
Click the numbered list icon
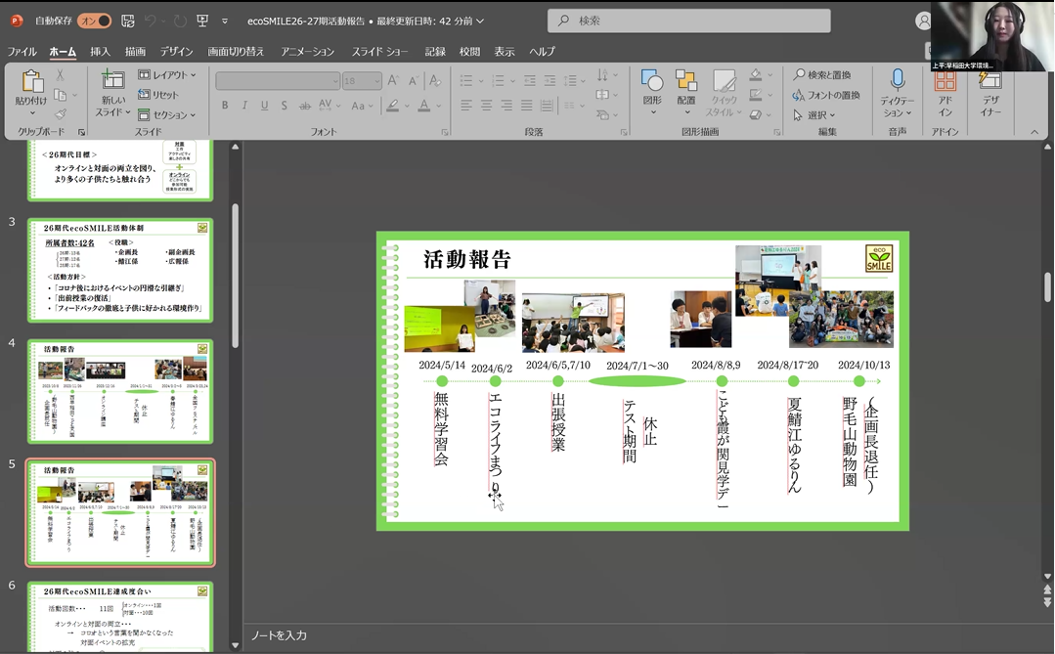[498, 81]
